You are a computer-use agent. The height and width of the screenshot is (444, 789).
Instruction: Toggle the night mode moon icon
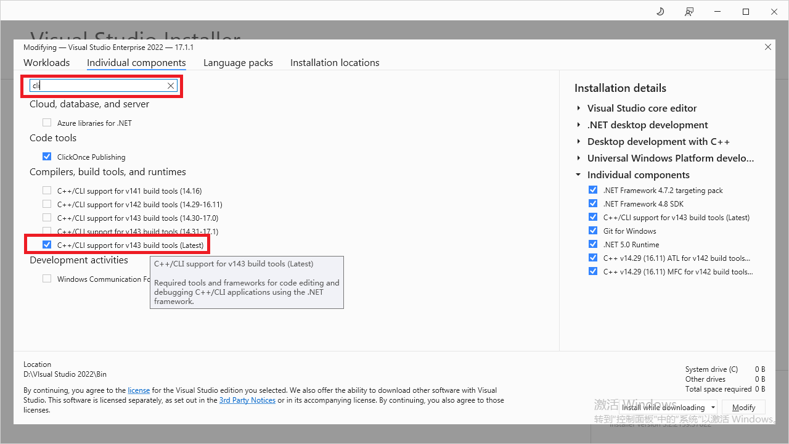click(x=660, y=12)
